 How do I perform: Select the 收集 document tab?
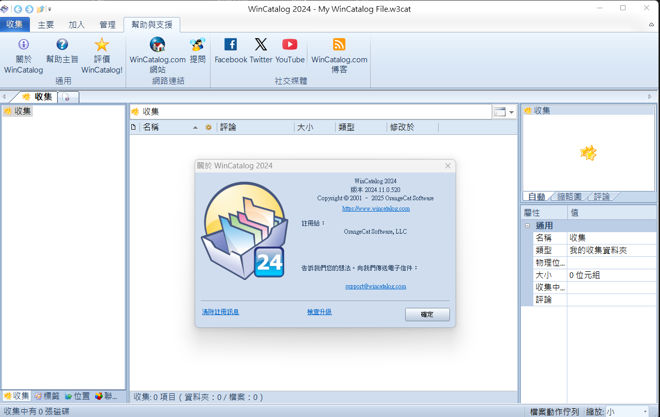click(38, 97)
